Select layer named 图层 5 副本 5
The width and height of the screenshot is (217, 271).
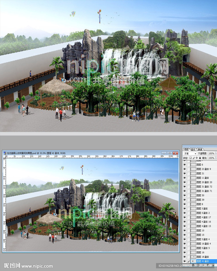point(203,248)
